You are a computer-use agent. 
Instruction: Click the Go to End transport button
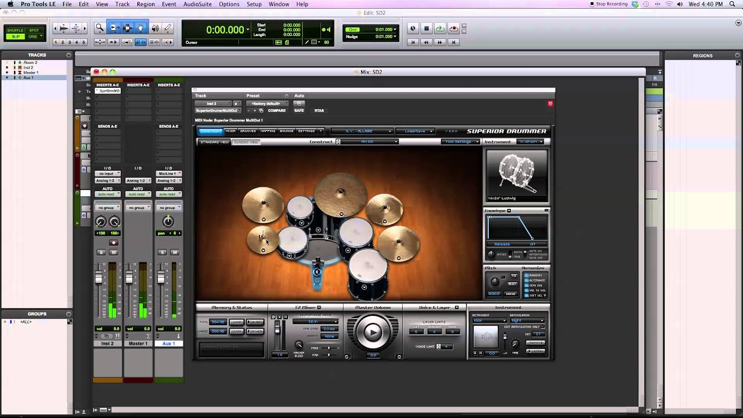(453, 42)
